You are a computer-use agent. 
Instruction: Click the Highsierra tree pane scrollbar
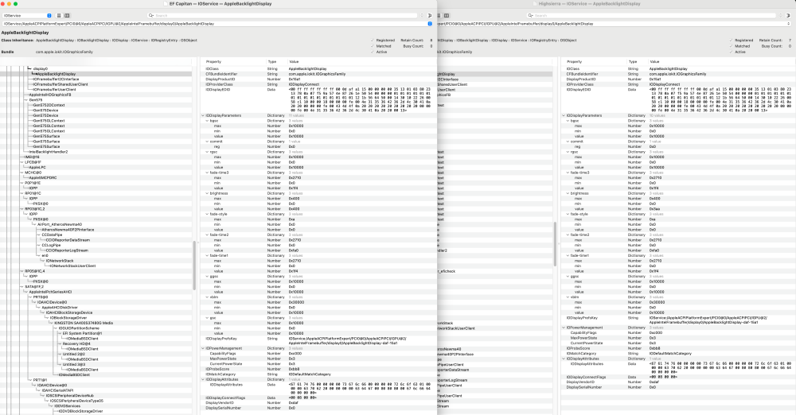coord(554,243)
